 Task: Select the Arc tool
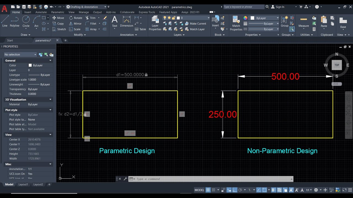coord(36,21)
